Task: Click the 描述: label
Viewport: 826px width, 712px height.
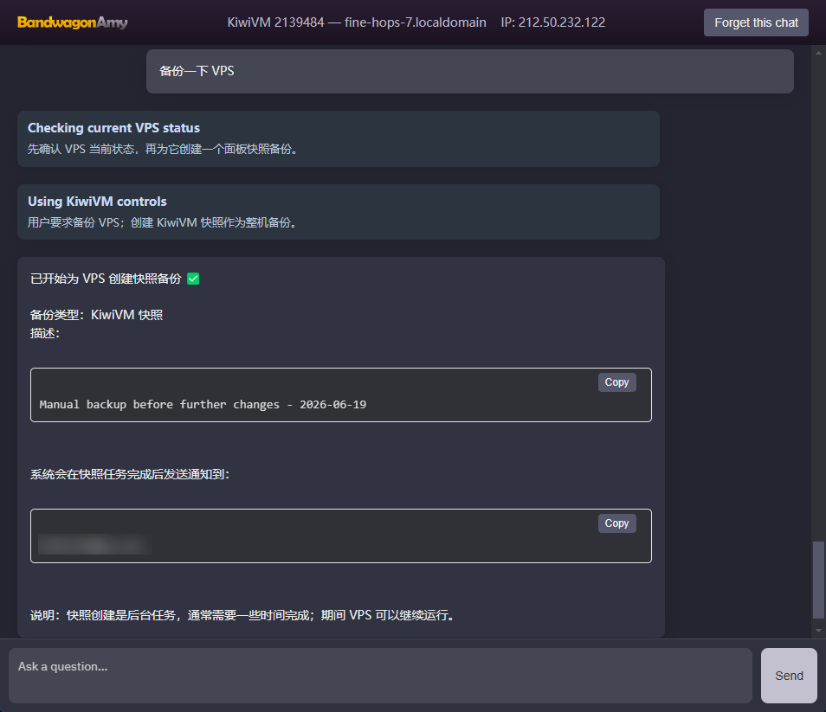Action: tap(45, 333)
